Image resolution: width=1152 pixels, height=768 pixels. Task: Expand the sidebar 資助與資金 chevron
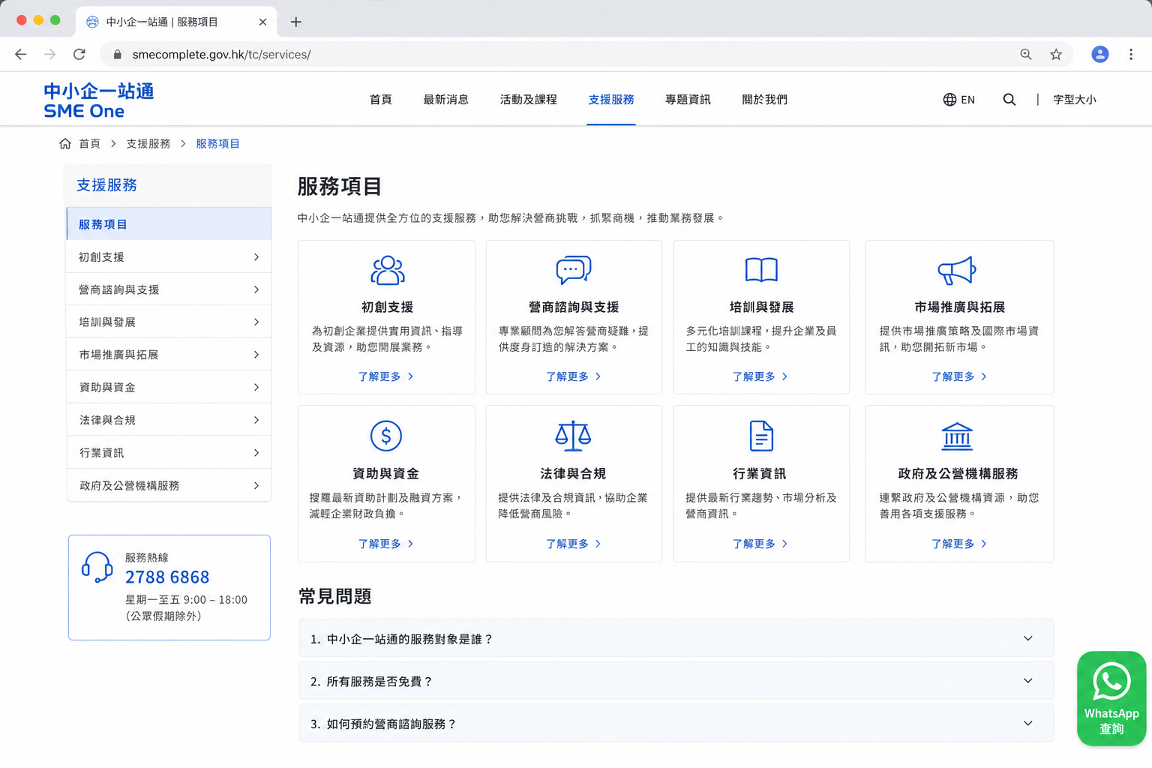(256, 387)
